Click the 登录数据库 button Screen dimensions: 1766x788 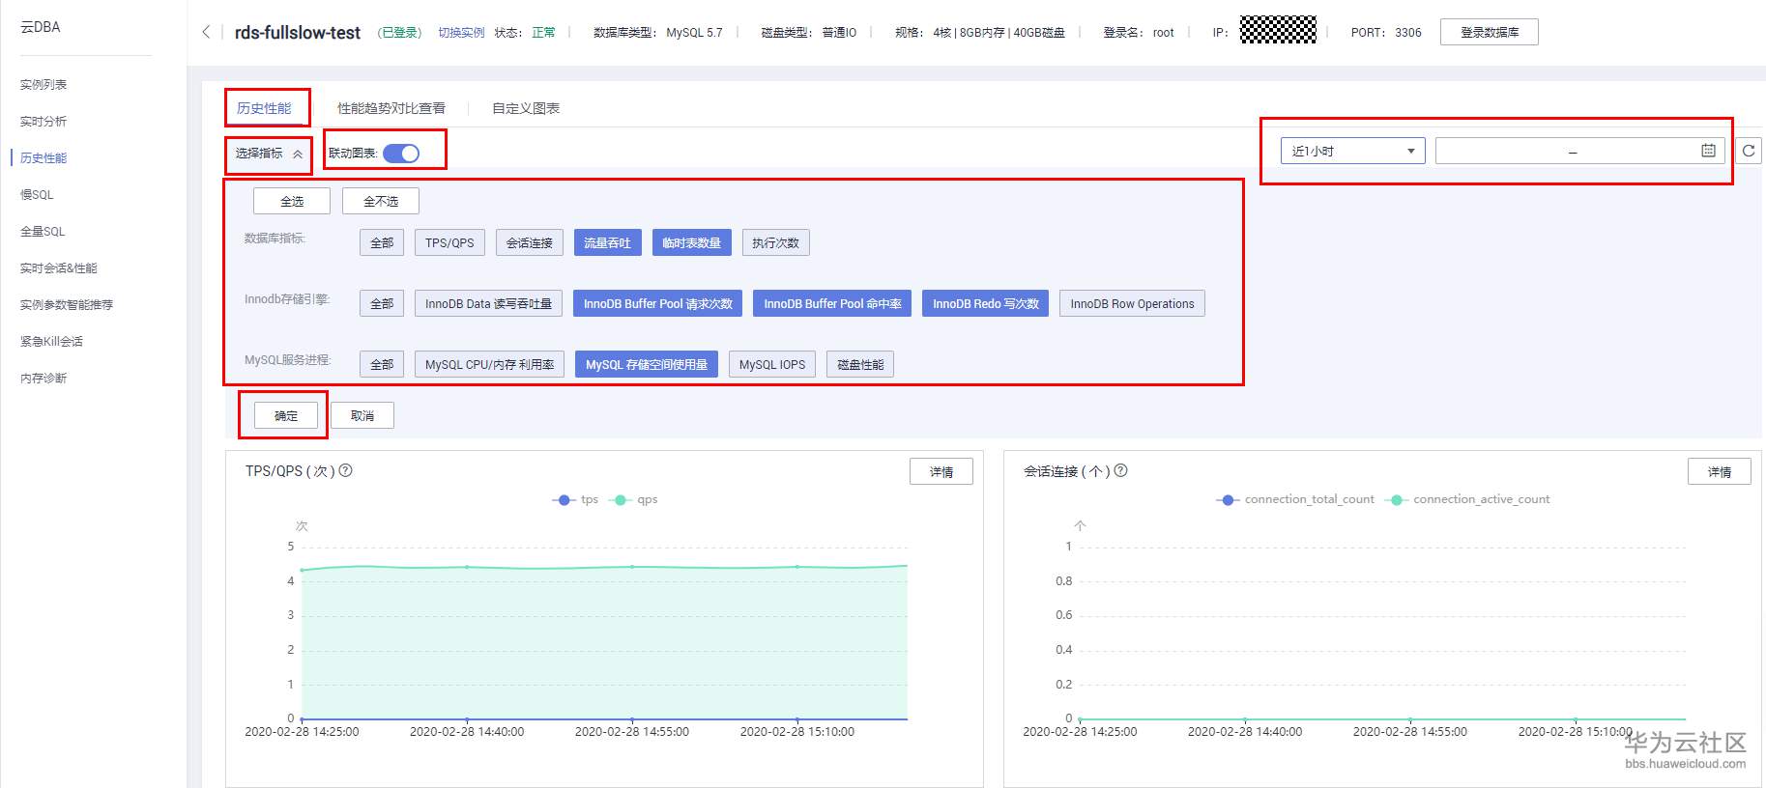[x=1489, y=32]
